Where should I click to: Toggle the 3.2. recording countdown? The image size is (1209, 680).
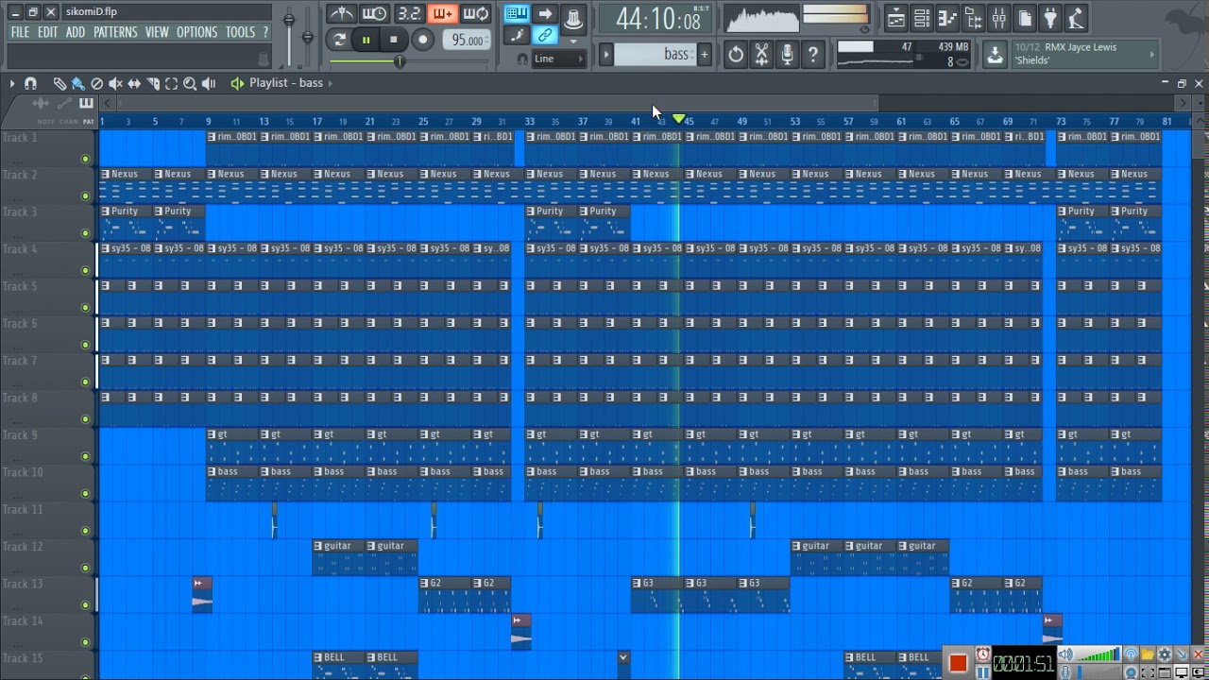(x=409, y=14)
